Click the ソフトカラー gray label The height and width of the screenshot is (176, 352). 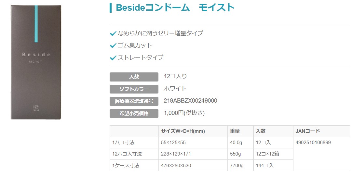[x=134, y=89]
